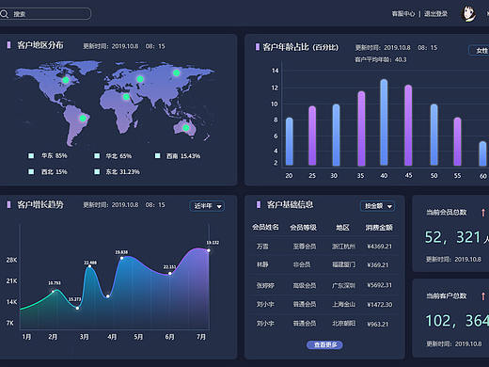Click the age 45 bar
Viewport: 489px width, 367px height.
[x=408, y=125]
